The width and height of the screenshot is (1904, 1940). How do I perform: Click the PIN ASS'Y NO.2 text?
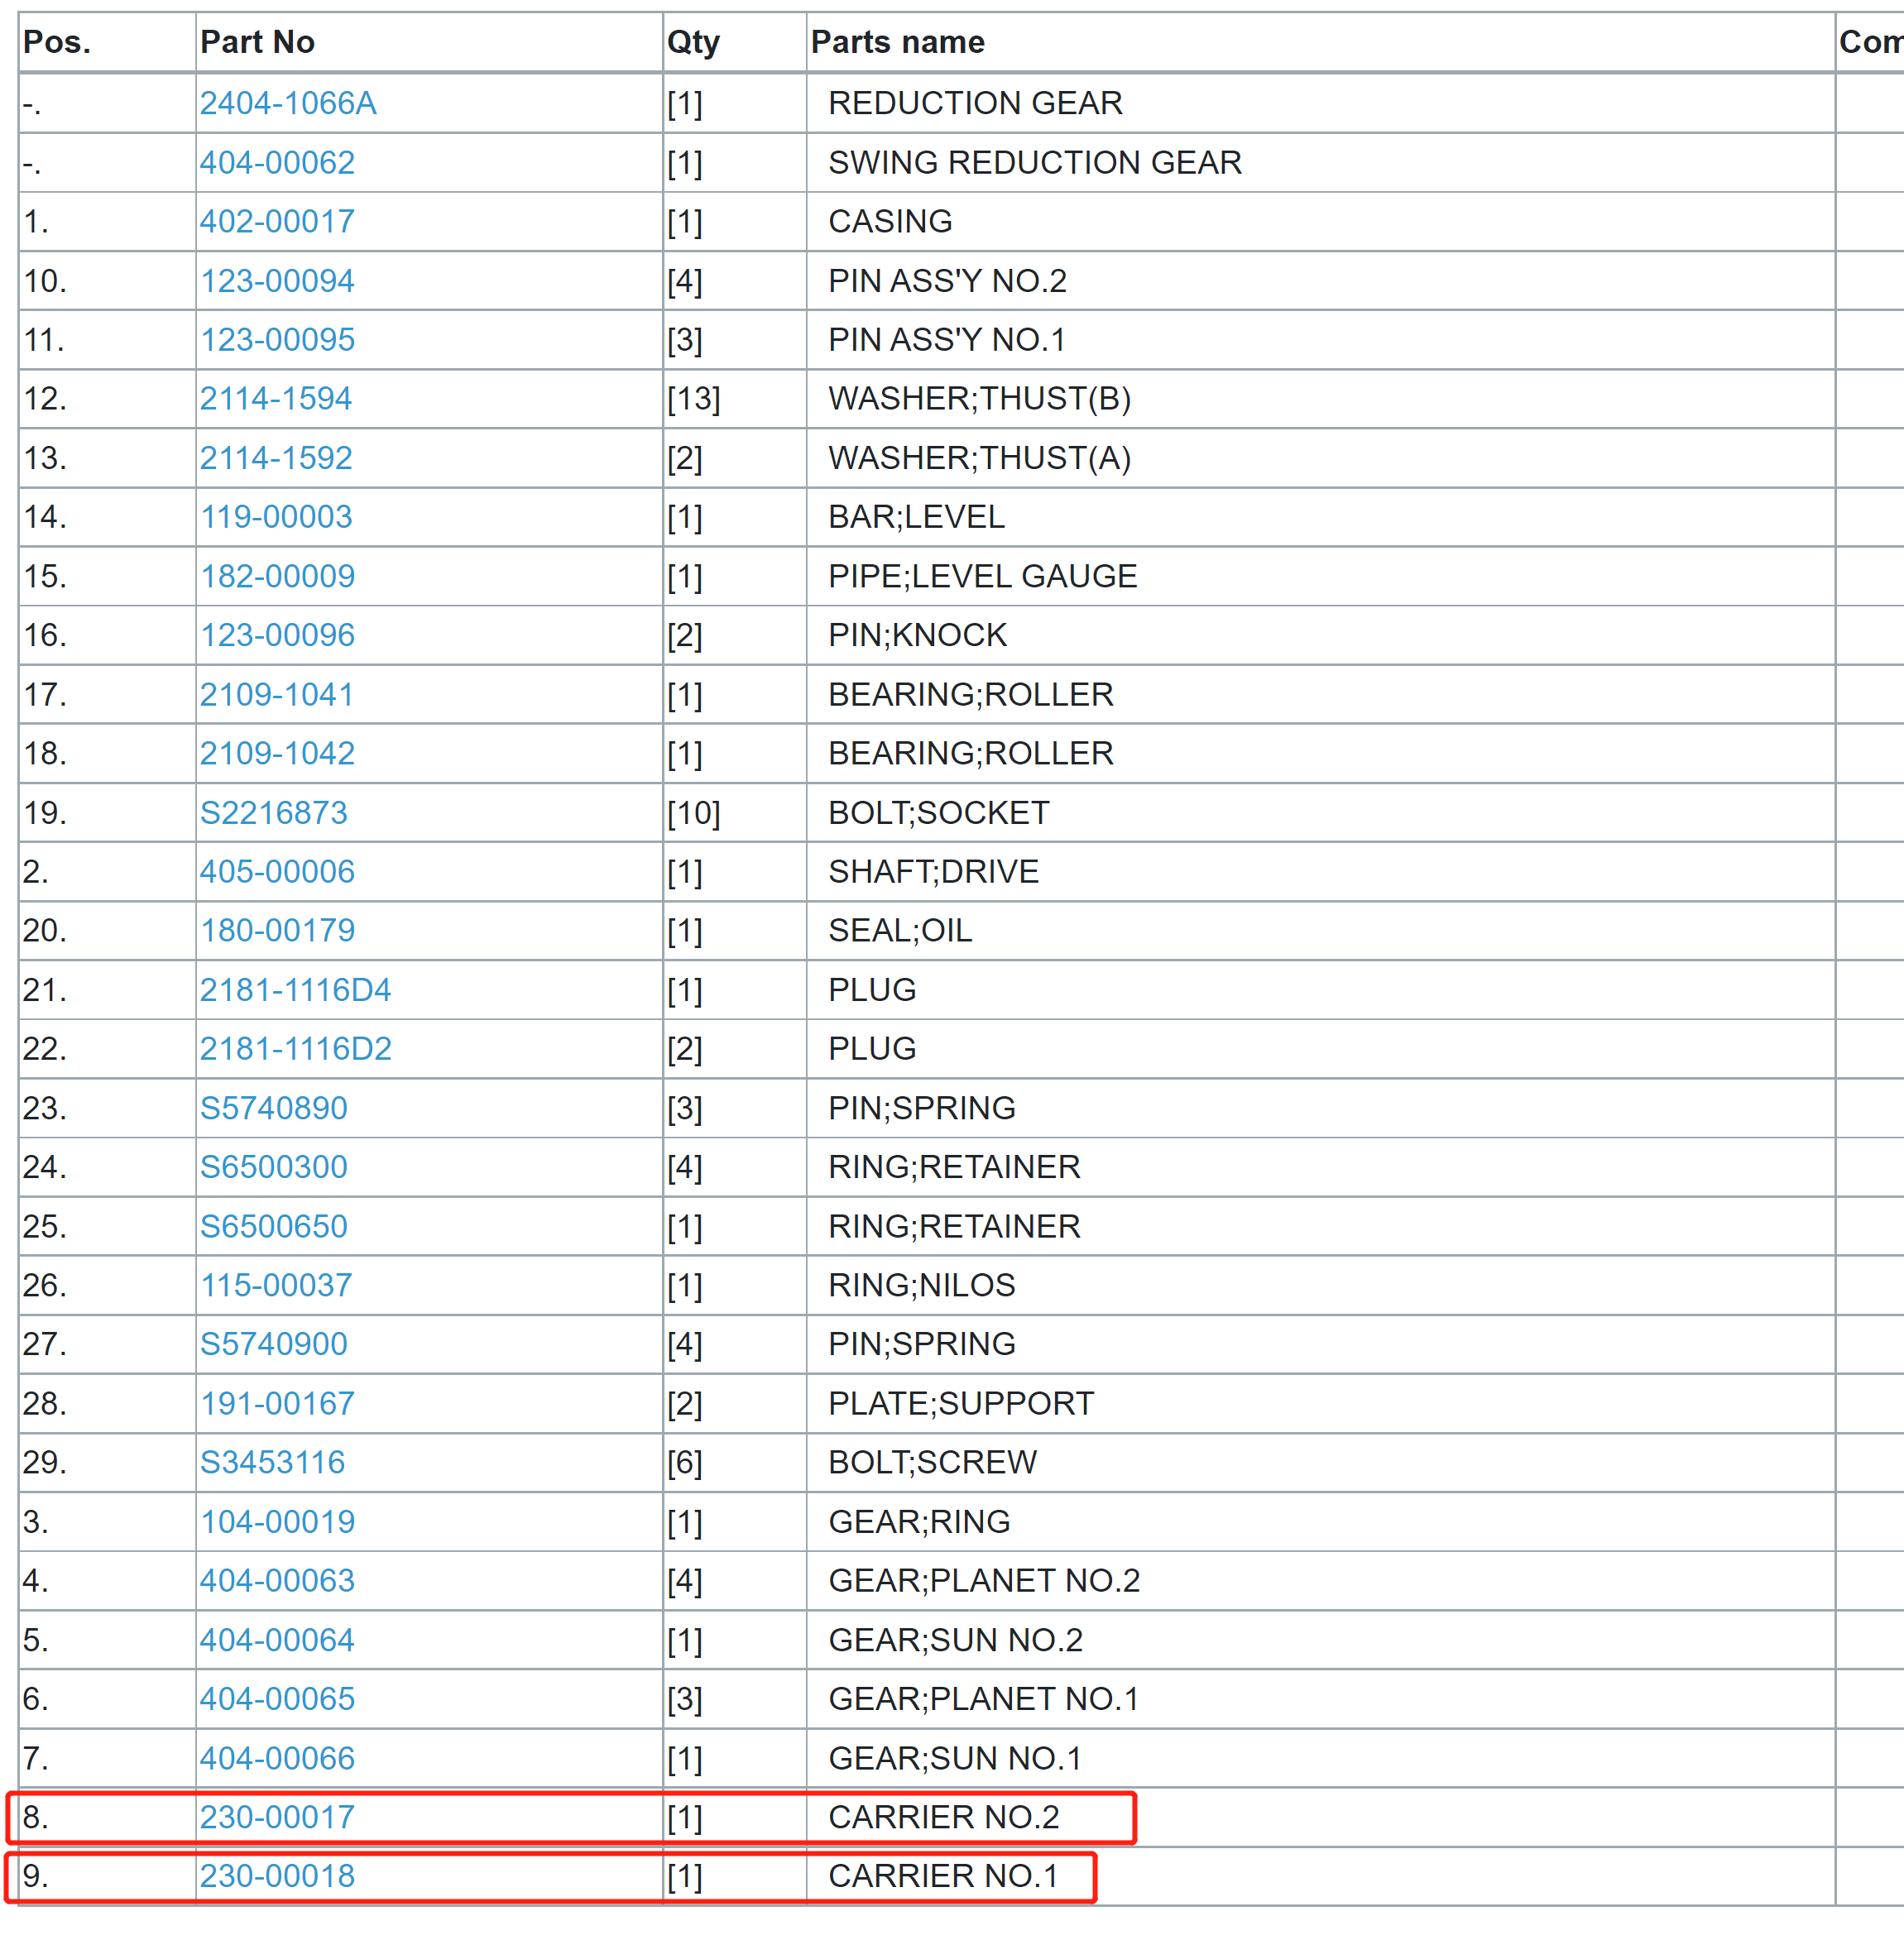click(947, 281)
